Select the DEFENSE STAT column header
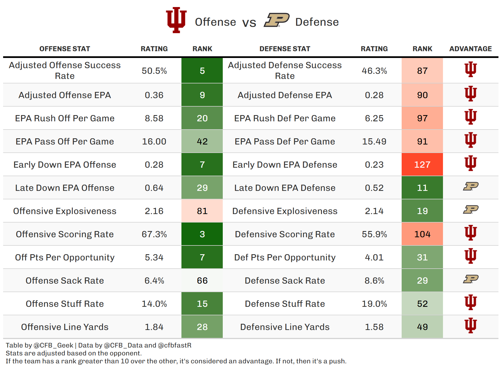This screenshot has height=371, width=501. pyautogui.click(x=285, y=49)
